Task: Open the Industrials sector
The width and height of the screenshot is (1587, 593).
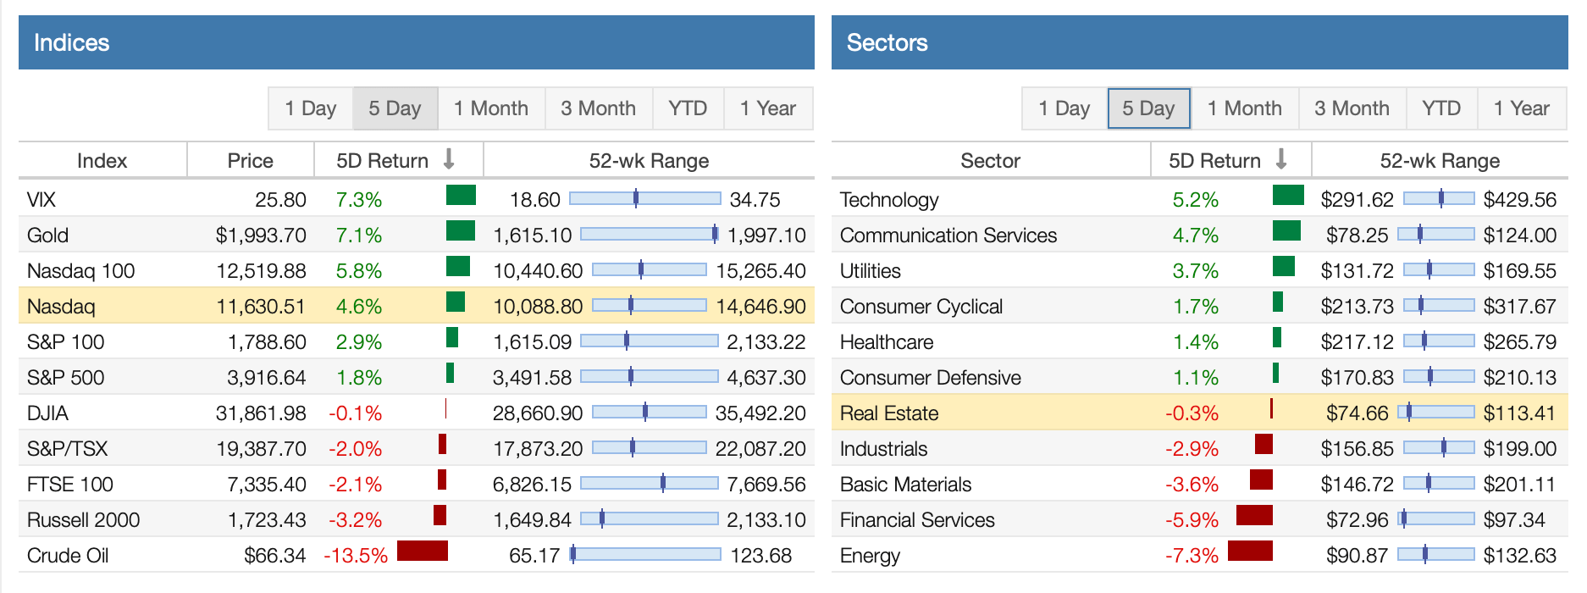Action: point(1200,448)
